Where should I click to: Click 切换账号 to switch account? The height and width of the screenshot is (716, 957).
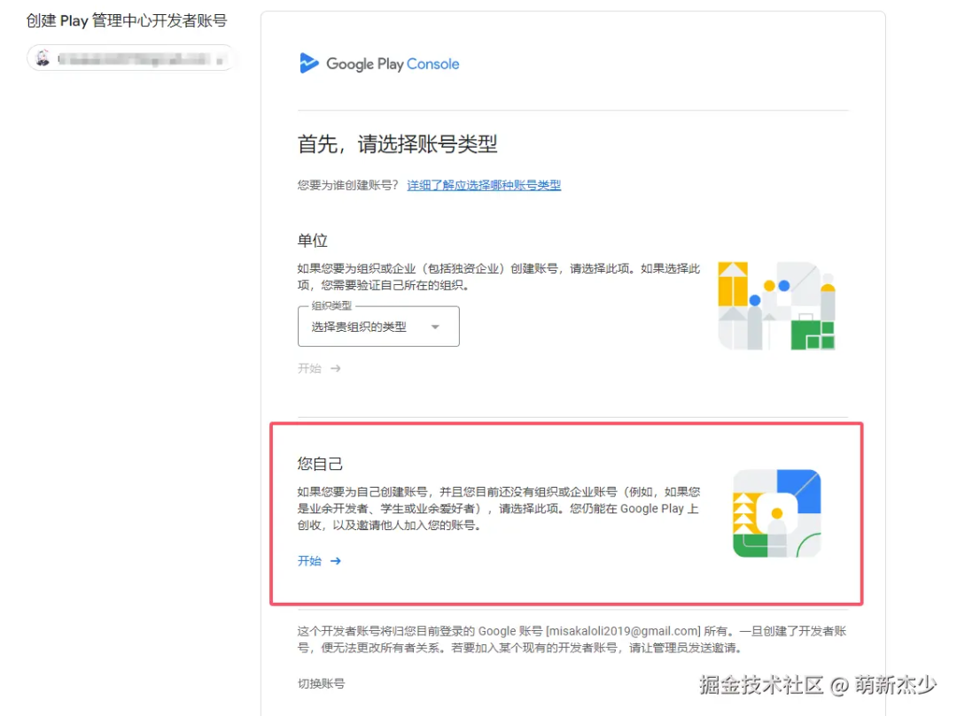[x=321, y=684]
